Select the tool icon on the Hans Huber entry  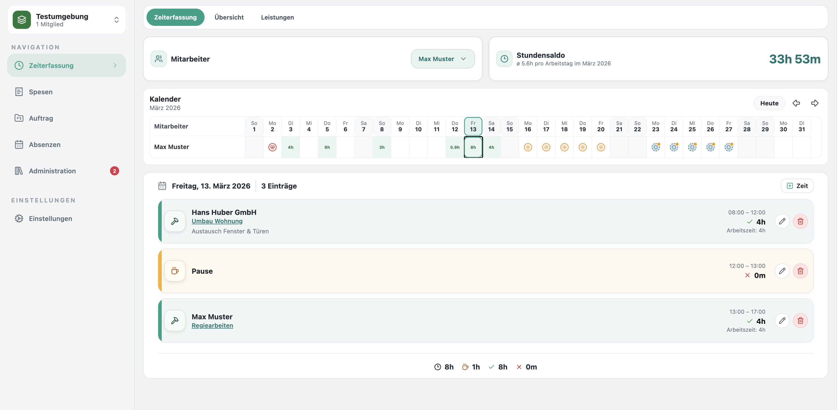(x=175, y=221)
